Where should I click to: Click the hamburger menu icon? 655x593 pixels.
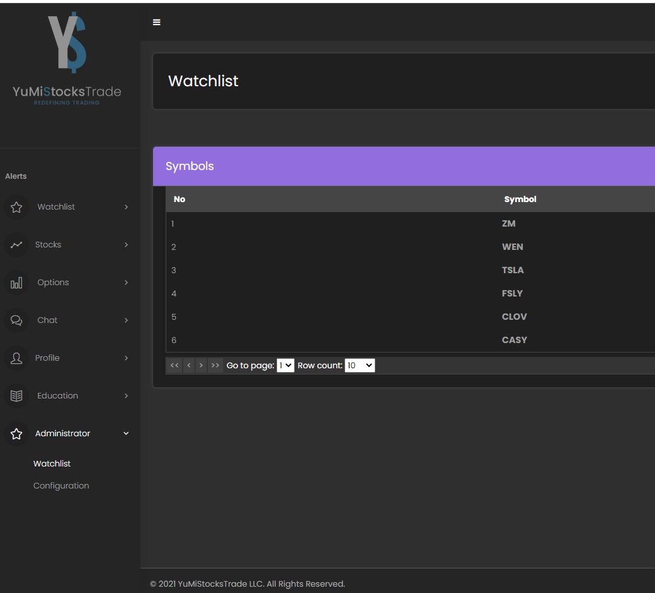coord(157,22)
